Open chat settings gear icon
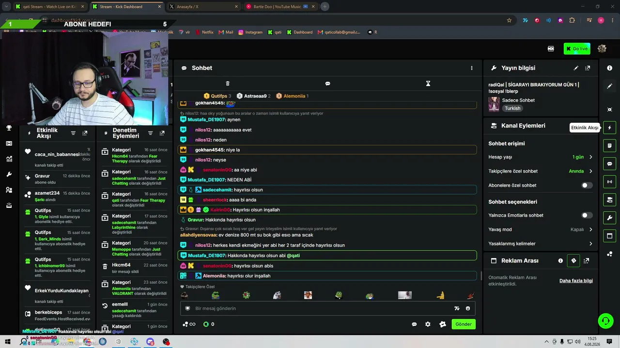620x348 pixels. point(428,324)
